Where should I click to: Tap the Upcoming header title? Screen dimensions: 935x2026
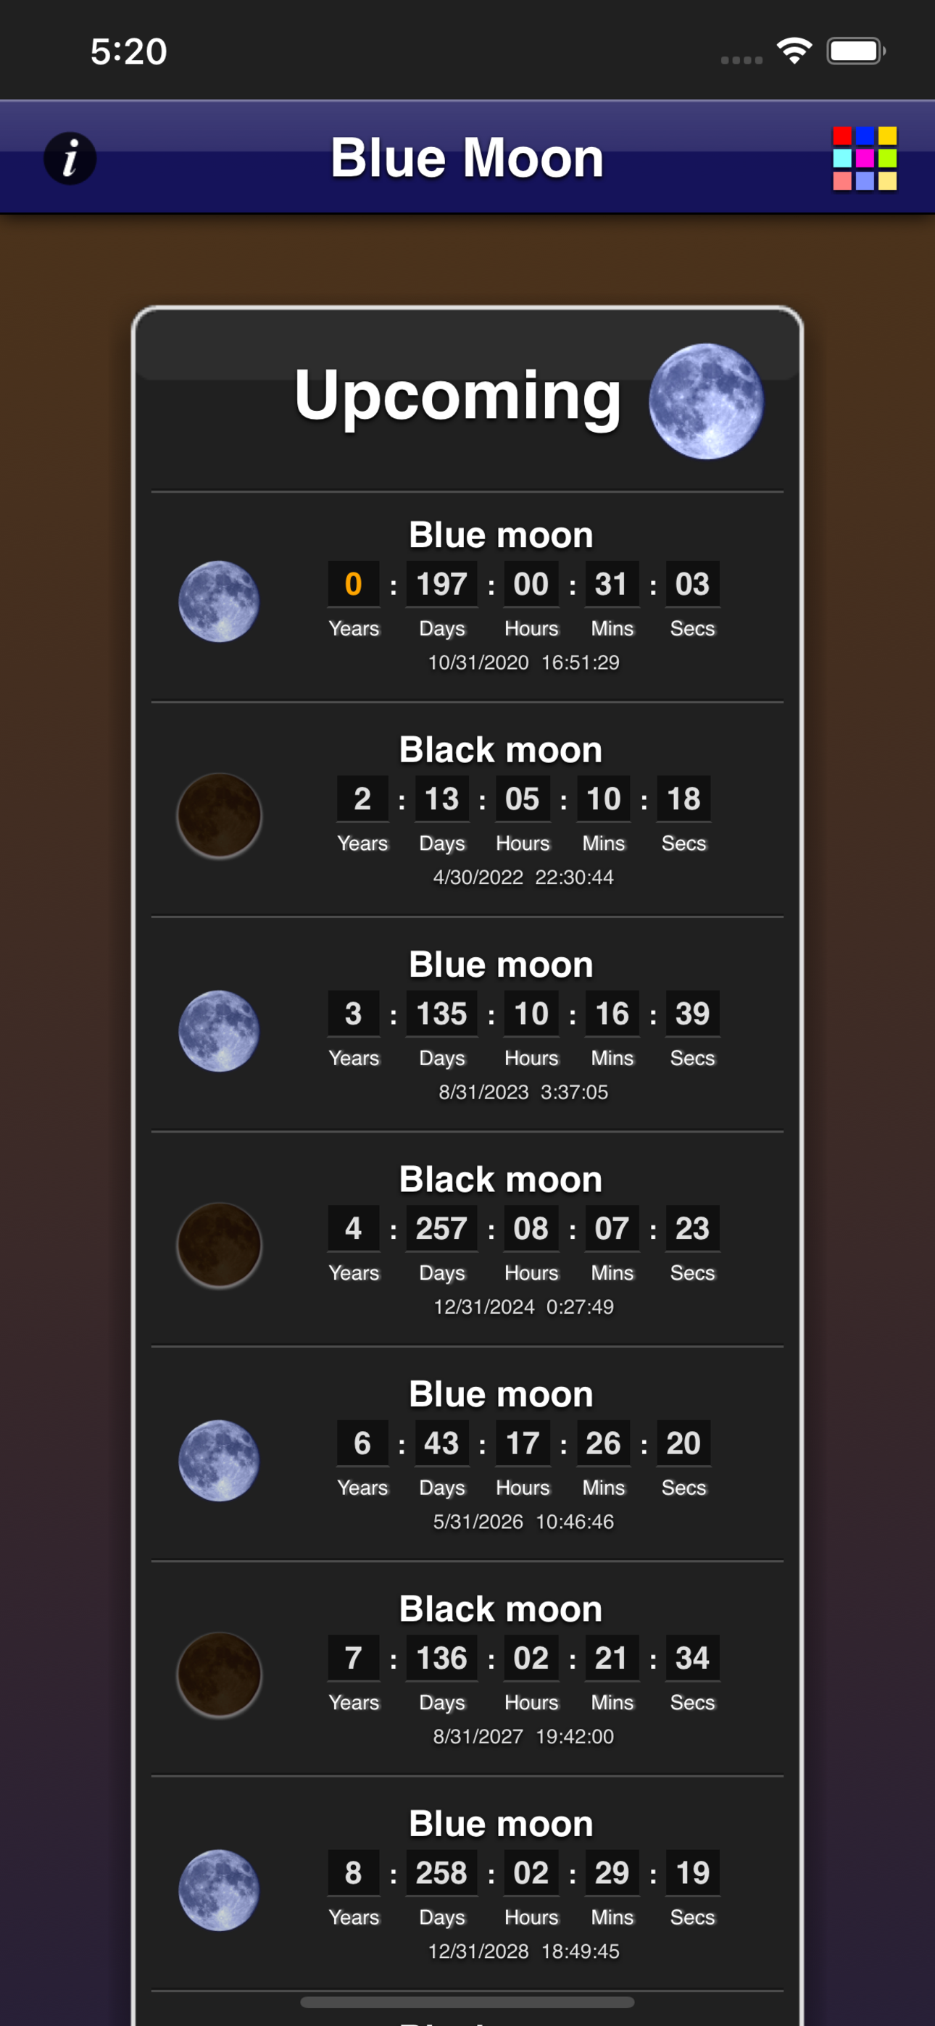(x=457, y=397)
